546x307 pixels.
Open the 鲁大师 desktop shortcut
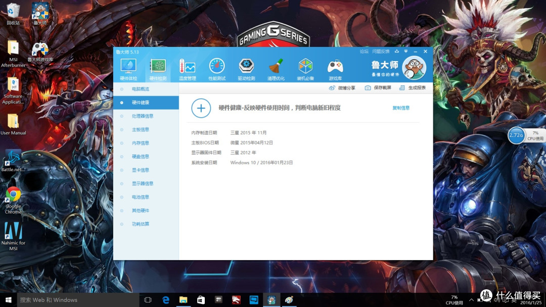tap(40, 14)
